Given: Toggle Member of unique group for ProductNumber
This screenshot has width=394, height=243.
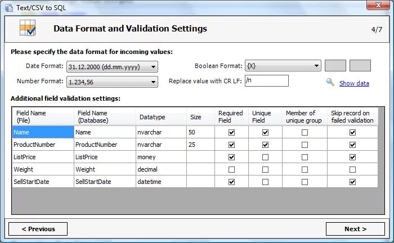Looking at the screenshot, I should click(x=305, y=145).
